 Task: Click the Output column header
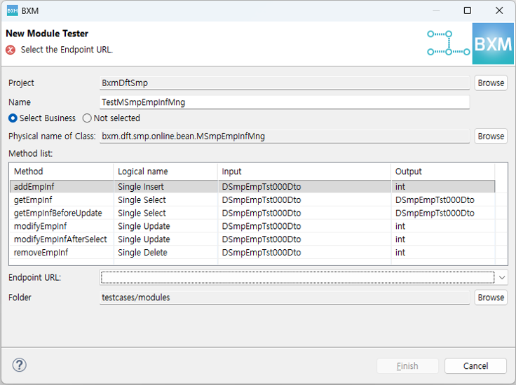click(443, 171)
